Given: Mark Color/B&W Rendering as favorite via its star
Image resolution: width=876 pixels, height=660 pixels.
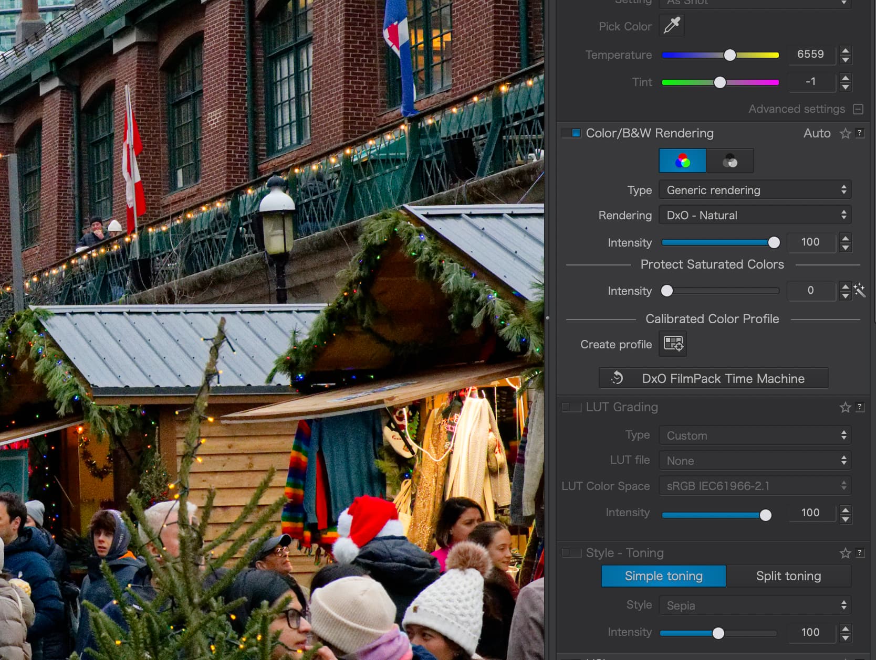Looking at the screenshot, I should coord(845,133).
